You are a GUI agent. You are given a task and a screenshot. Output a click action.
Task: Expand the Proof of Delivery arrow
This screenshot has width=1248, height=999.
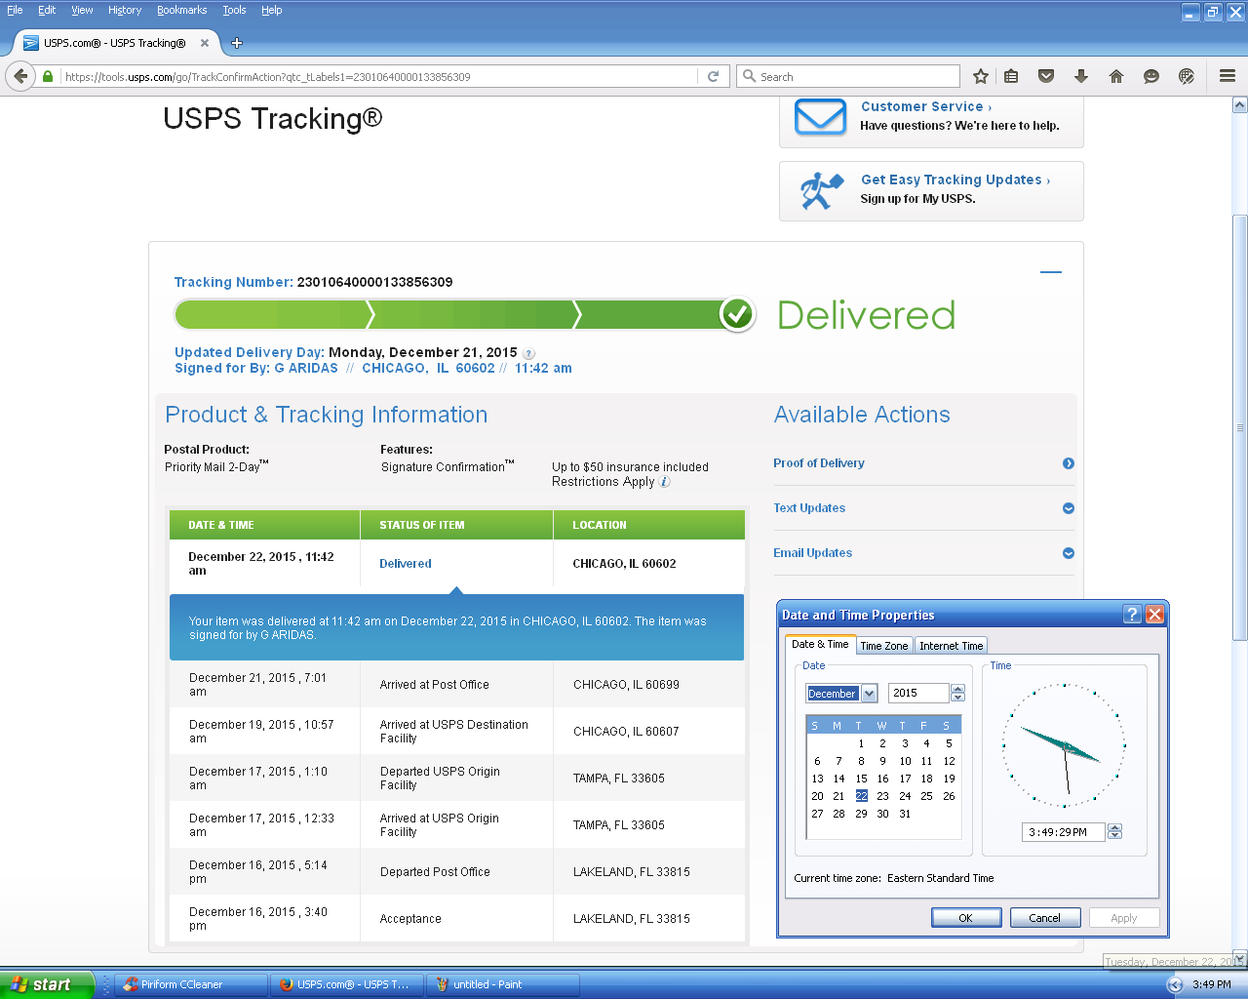[x=1069, y=463]
